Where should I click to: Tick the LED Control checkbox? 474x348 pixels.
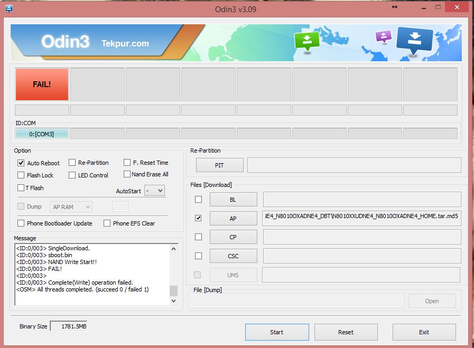pyautogui.click(x=72, y=175)
